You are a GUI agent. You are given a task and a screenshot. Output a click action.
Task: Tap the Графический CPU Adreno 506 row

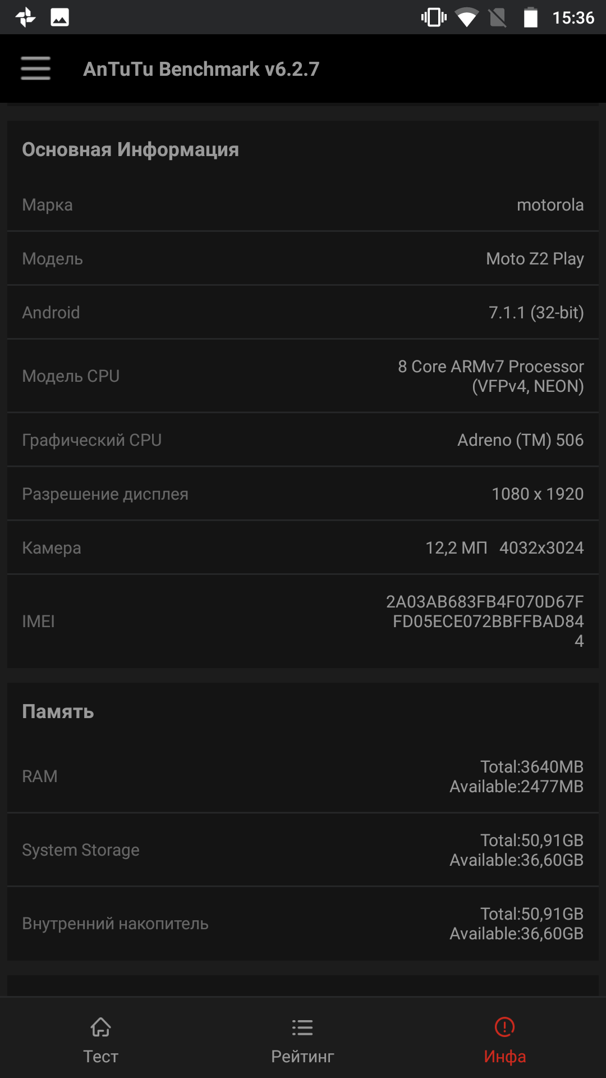[x=303, y=440]
